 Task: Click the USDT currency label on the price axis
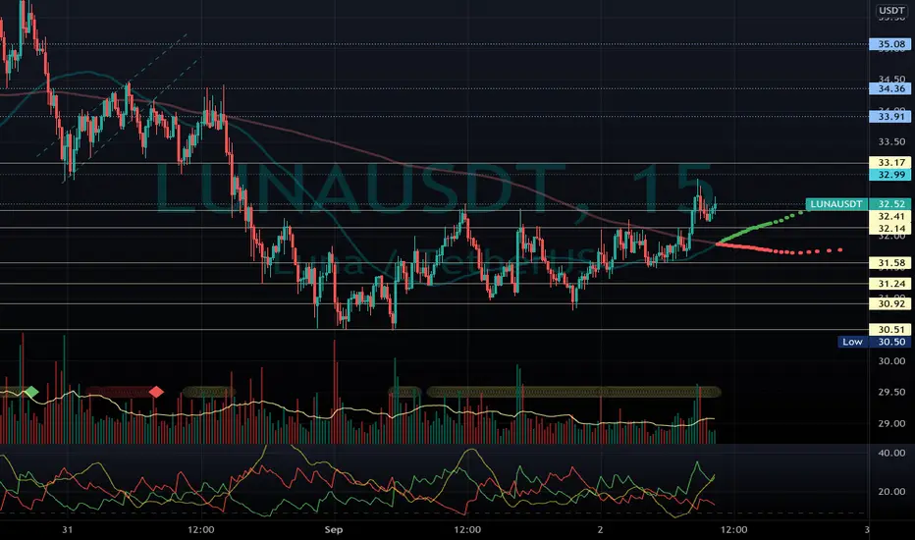tap(891, 11)
